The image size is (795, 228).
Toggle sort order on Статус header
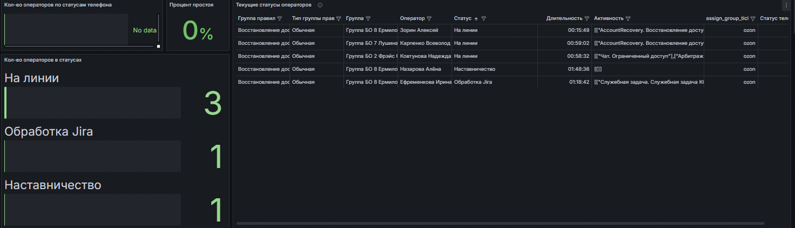pyautogui.click(x=463, y=18)
